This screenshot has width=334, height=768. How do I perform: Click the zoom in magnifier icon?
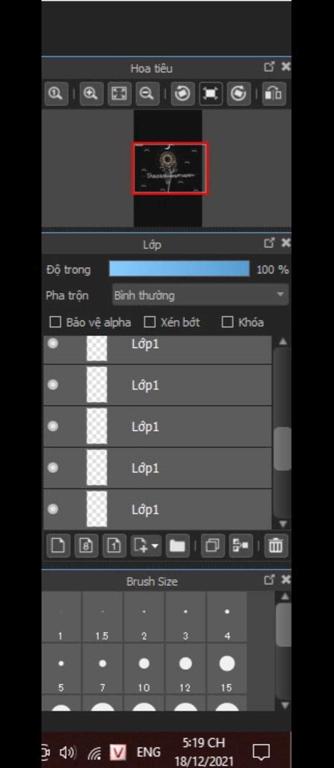coord(91,94)
